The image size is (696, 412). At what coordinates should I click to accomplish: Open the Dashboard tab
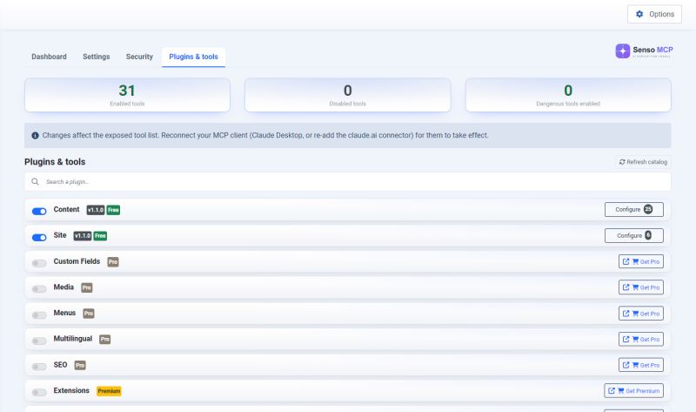(x=49, y=57)
